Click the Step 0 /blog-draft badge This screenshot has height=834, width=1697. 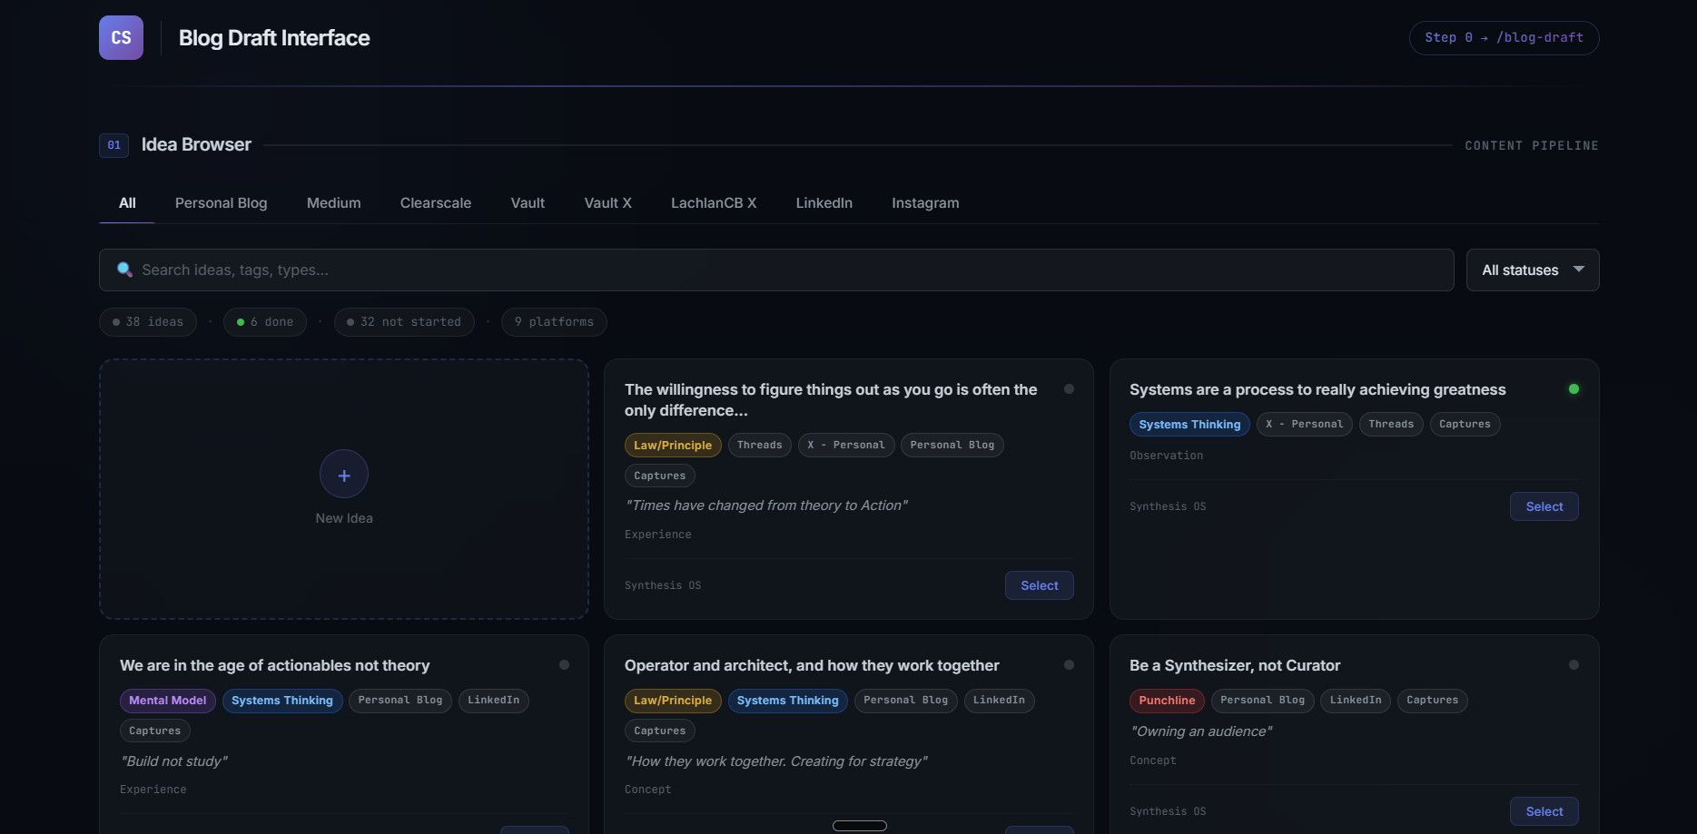pyautogui.click(x=1505, y=38)
